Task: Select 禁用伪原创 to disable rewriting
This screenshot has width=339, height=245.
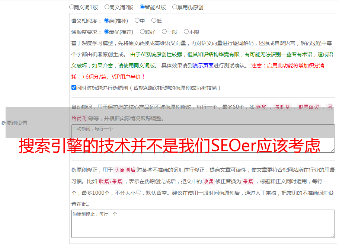Action: tap(175, 7)
